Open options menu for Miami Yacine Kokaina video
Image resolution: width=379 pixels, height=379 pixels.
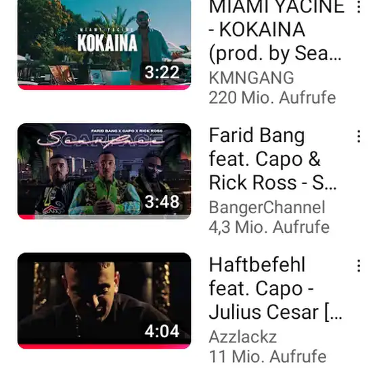coord(359,7)
